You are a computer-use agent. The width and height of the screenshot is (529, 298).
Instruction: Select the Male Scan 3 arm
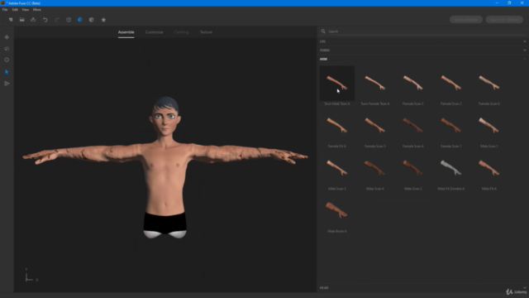(x=337, y=168)
